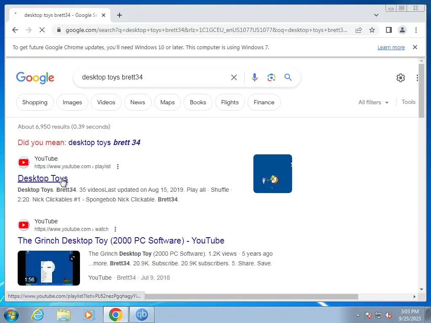Bookmark this page with the star

click(x=372, y=30)
